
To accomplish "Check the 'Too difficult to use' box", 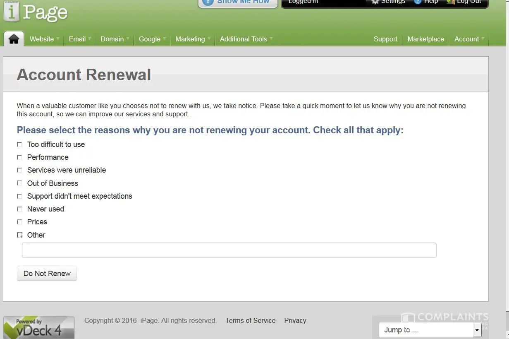I will tap(19, 144).
